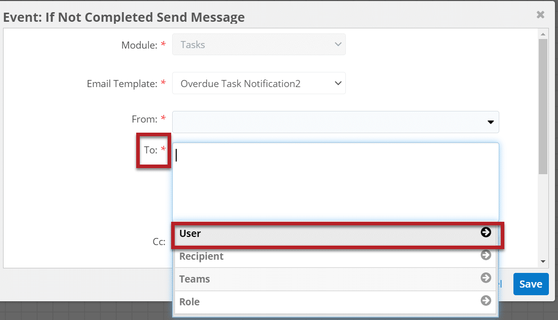Click the disabled Tasks dropdown chevron
This screenshot has width=558, height=320.
[x=338, y=45]
